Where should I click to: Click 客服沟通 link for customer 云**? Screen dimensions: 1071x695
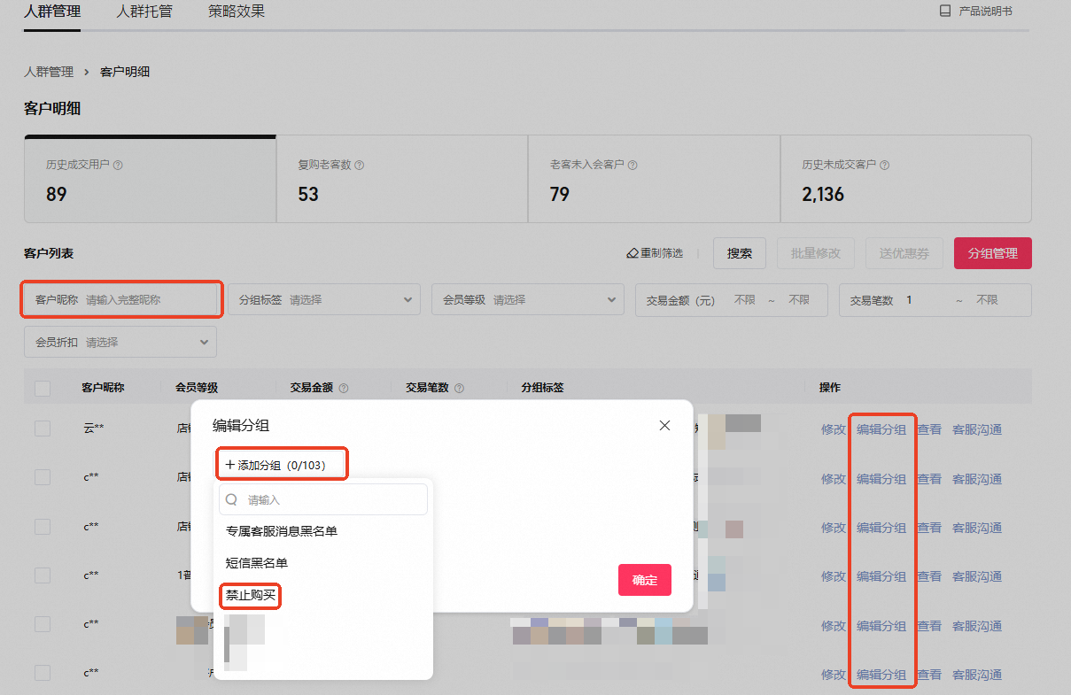[977, 429]
